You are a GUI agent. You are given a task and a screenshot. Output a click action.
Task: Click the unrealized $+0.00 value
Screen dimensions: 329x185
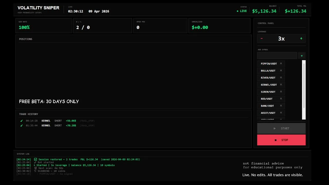tap(200, 27)
